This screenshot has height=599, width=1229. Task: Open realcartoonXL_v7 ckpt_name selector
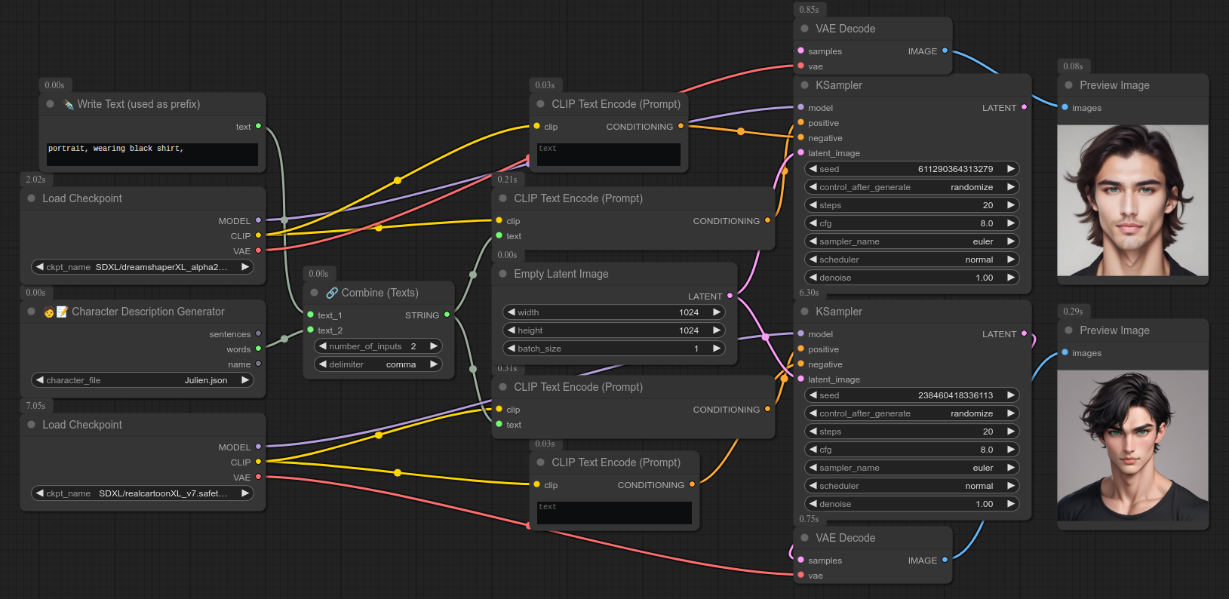pos(143,493)
